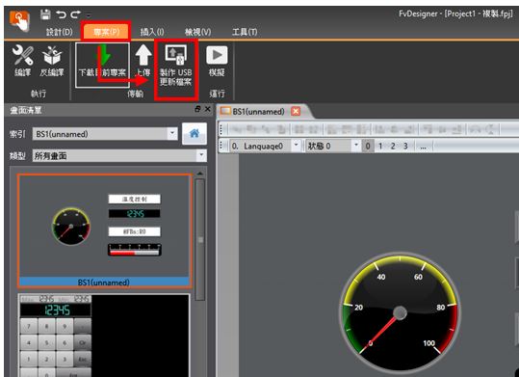
Task: Select state 0 button
Action: 368,146
